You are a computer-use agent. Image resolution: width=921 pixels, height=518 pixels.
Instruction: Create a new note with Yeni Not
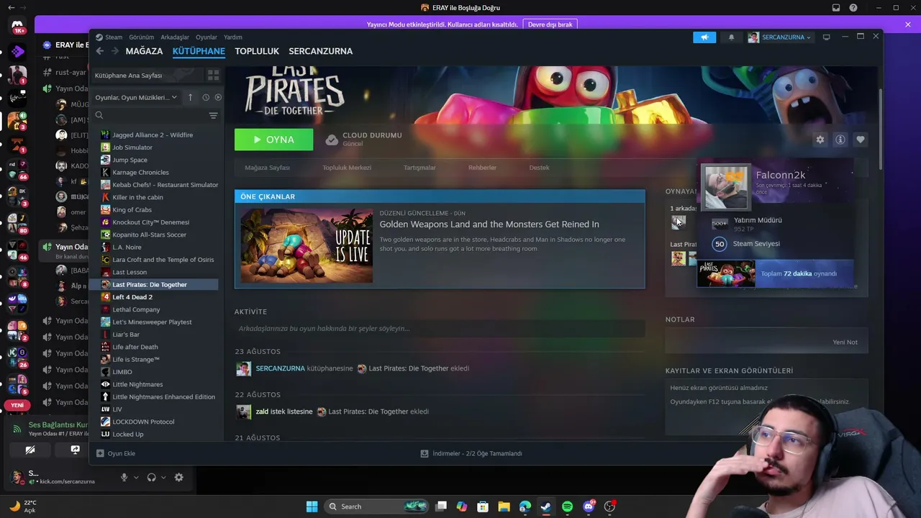pos(845,342)
